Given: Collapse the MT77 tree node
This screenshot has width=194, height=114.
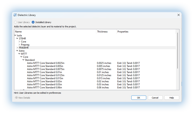Looking at the screenshot, I should point(19,54).
